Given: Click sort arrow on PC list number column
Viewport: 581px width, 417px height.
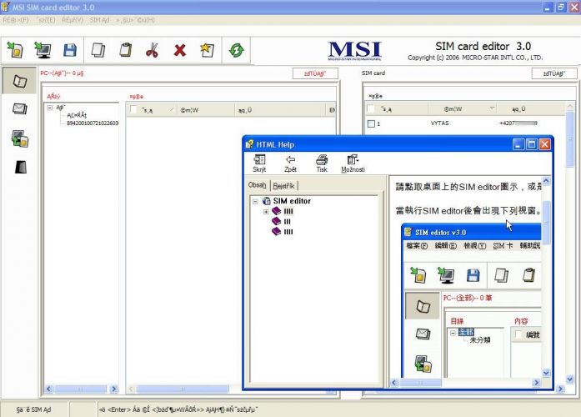Looking at the screenshot, I should [x=171, y=110].
